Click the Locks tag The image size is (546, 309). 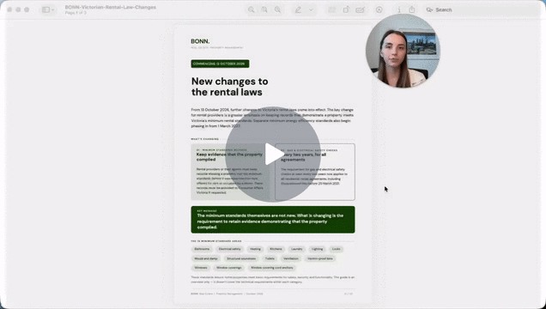point(337,249)
